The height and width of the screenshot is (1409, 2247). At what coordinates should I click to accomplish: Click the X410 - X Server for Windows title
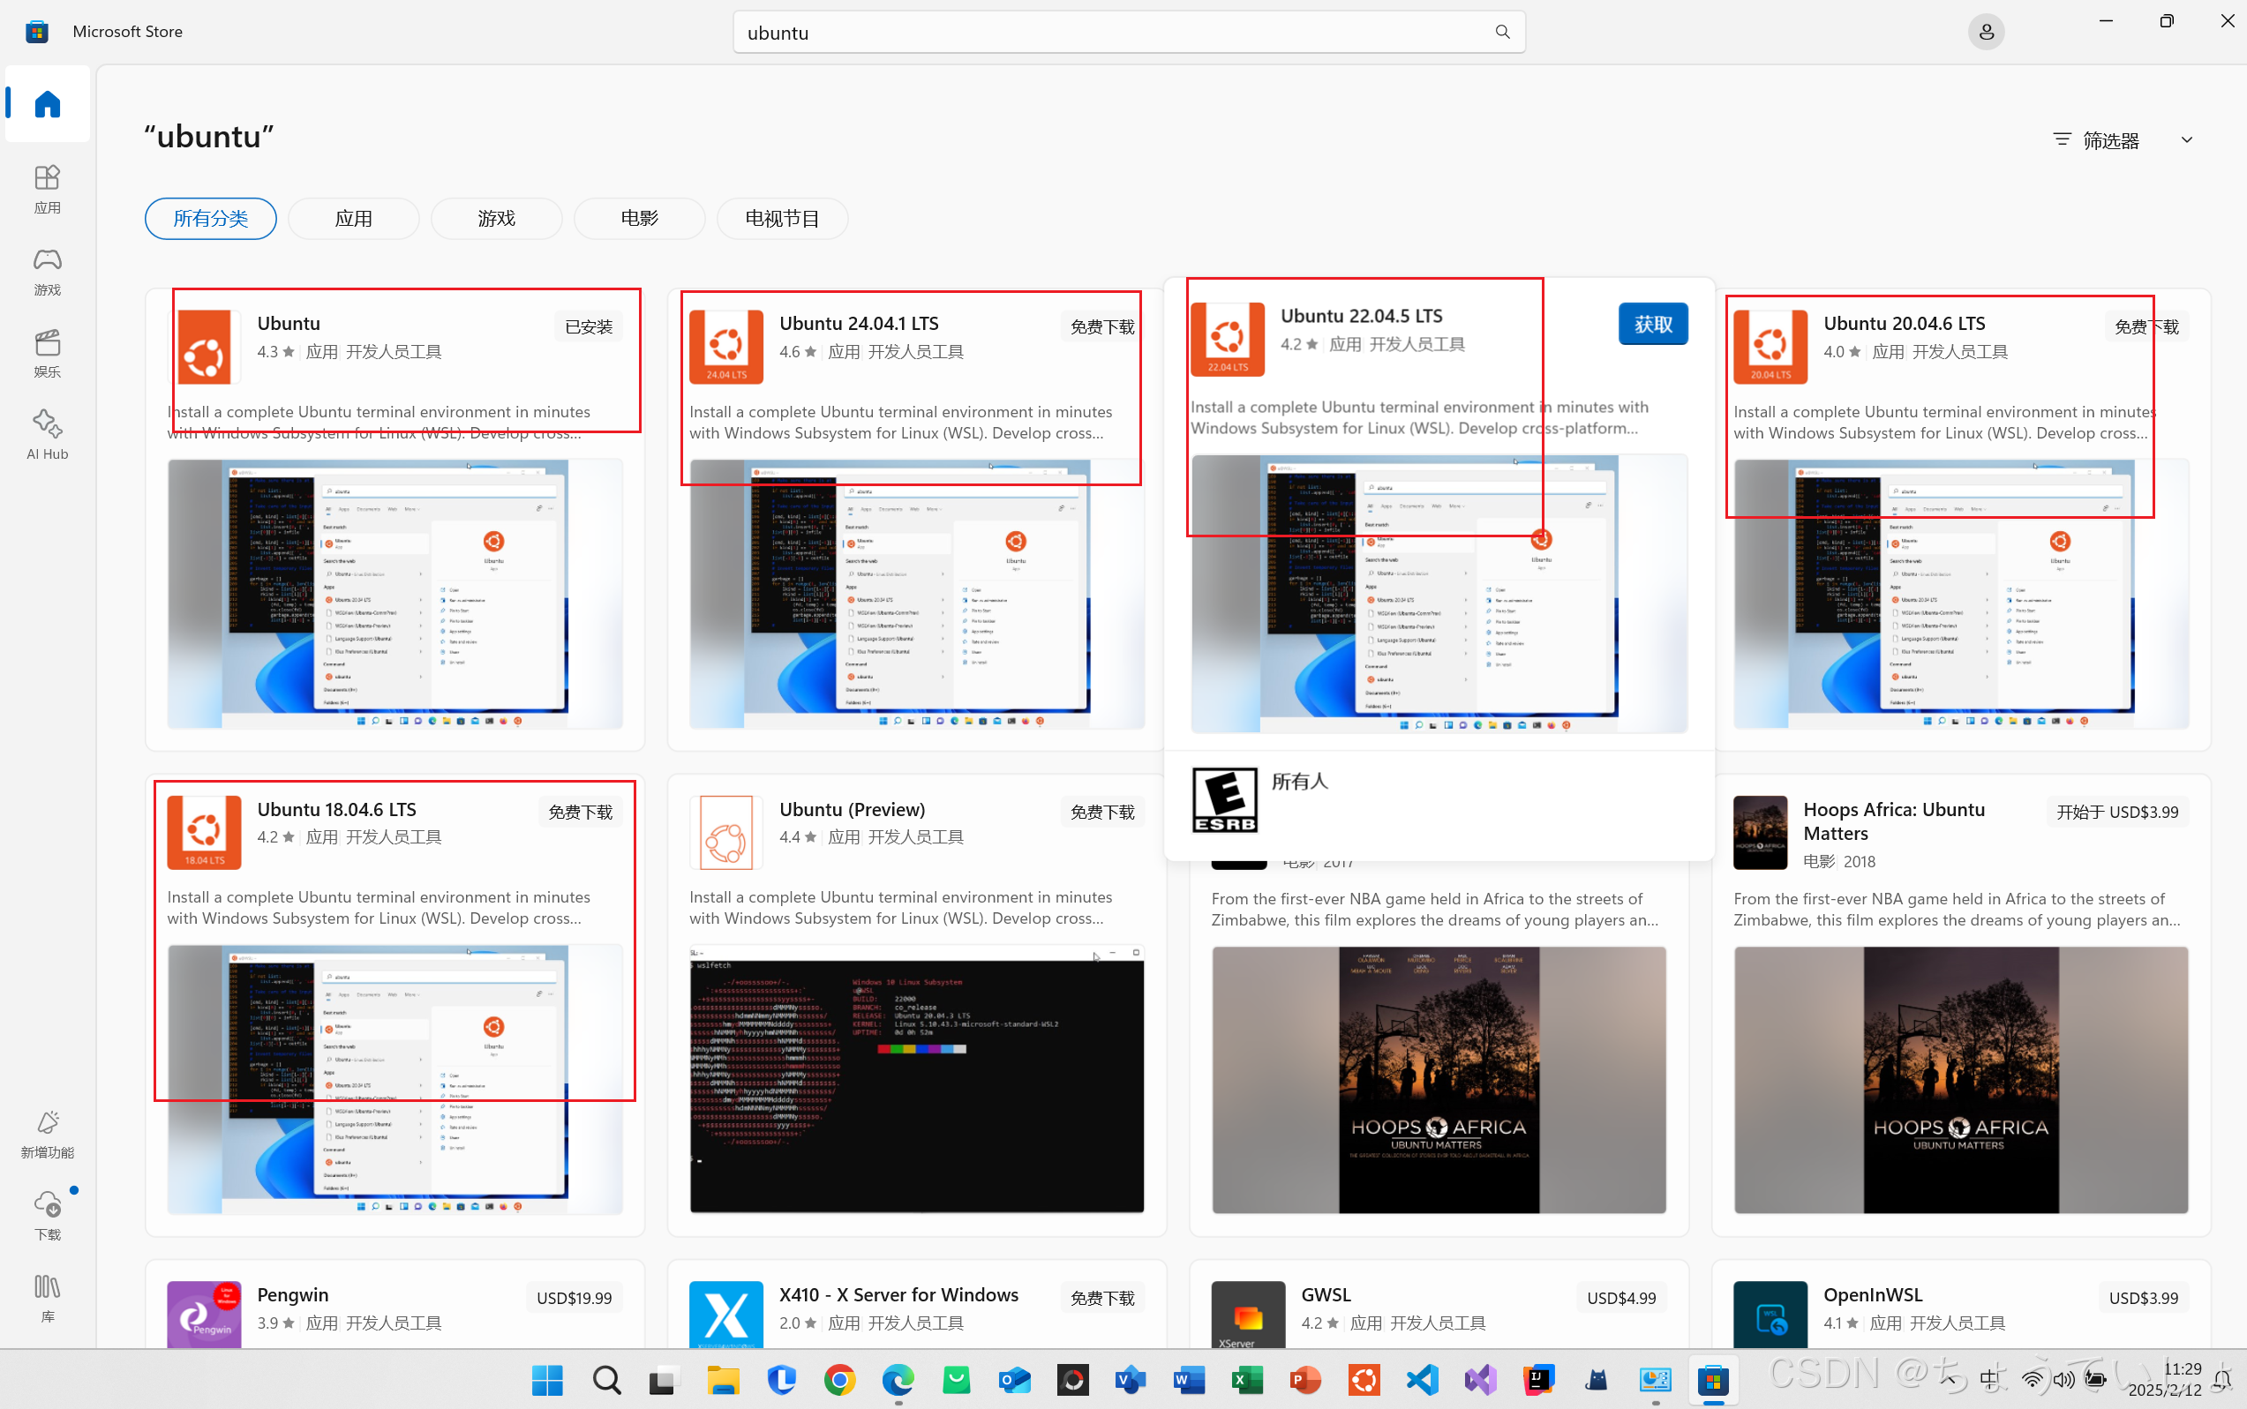click(x=898, y=1294)
